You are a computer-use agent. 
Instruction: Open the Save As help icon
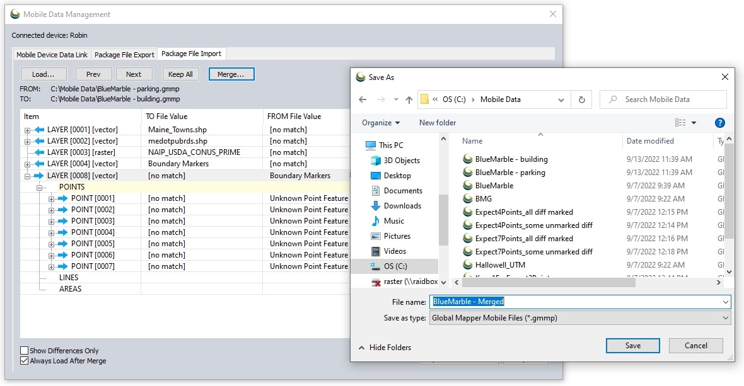pos(720,123)
